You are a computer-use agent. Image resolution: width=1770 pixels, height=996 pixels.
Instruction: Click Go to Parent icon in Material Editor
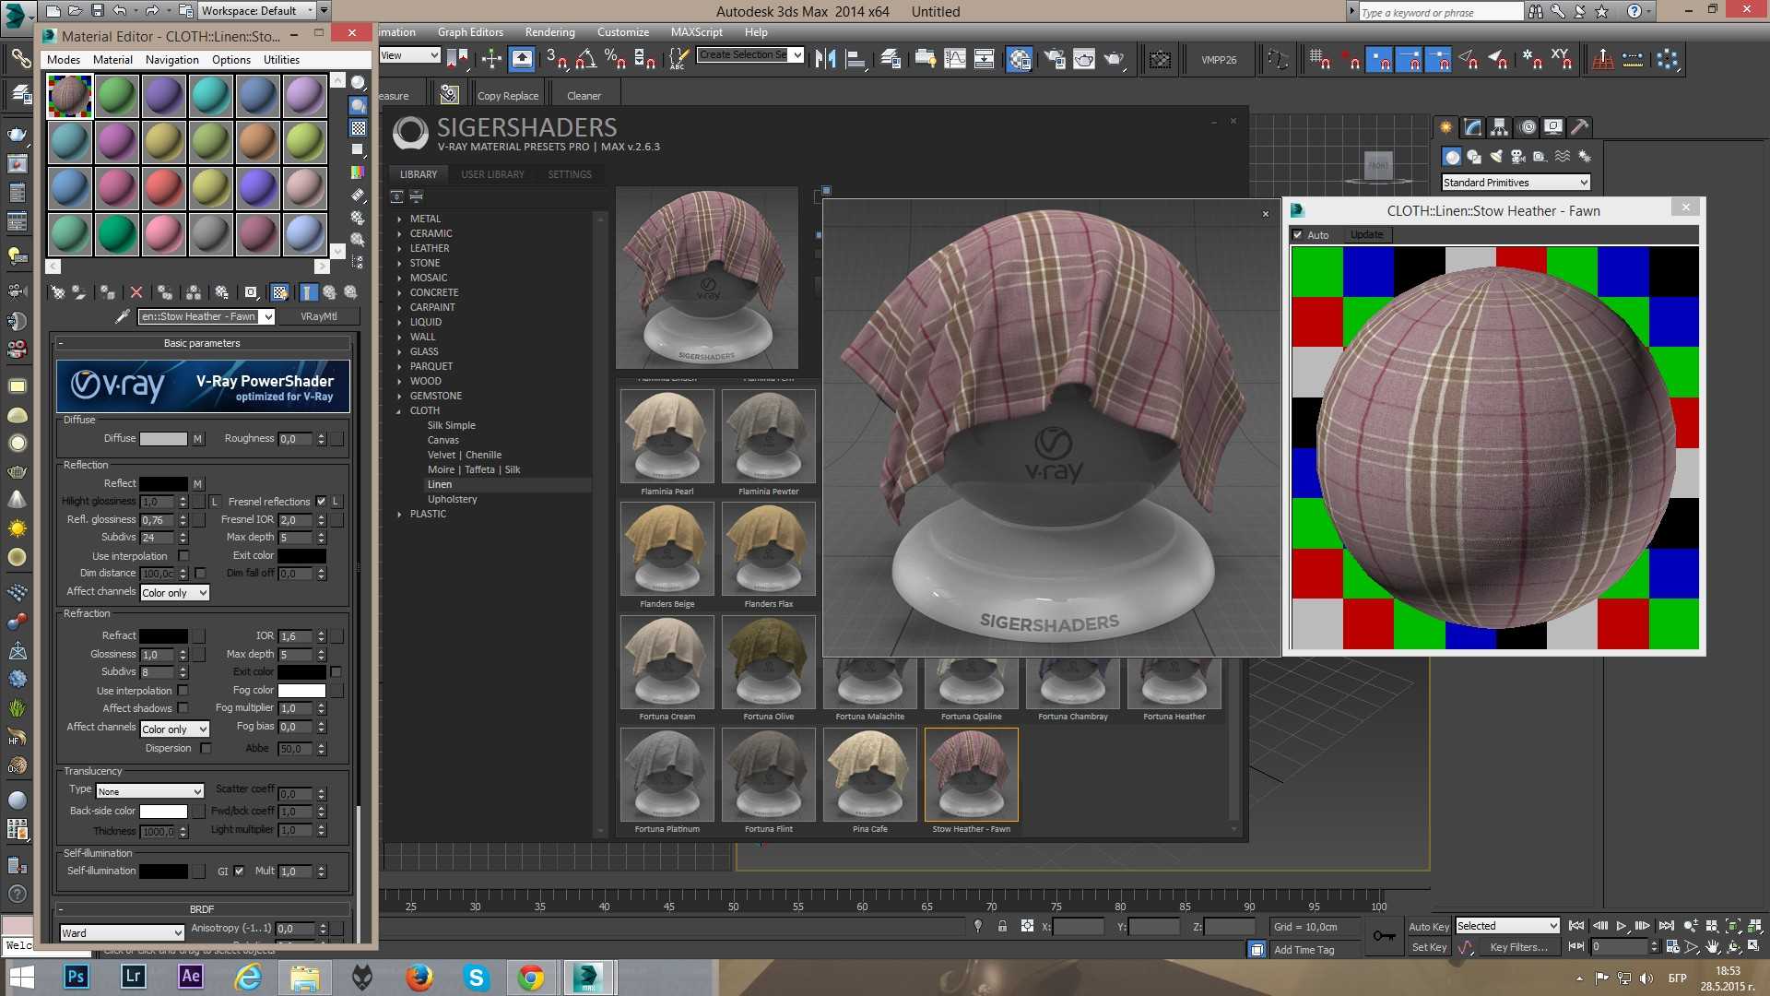click(x=330, y=292)
